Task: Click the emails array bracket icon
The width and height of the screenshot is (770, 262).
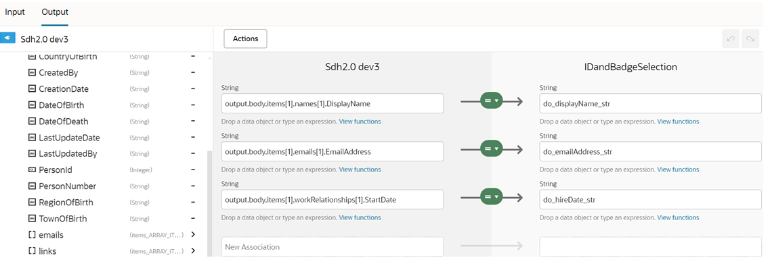Action: pyautogui.click(x=32, y=235)
